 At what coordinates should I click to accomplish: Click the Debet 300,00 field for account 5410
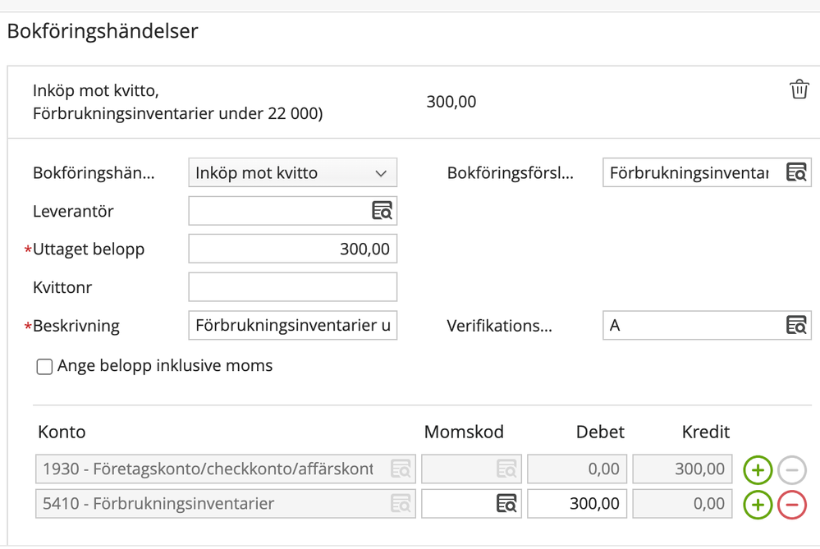(x=577, y=504)
